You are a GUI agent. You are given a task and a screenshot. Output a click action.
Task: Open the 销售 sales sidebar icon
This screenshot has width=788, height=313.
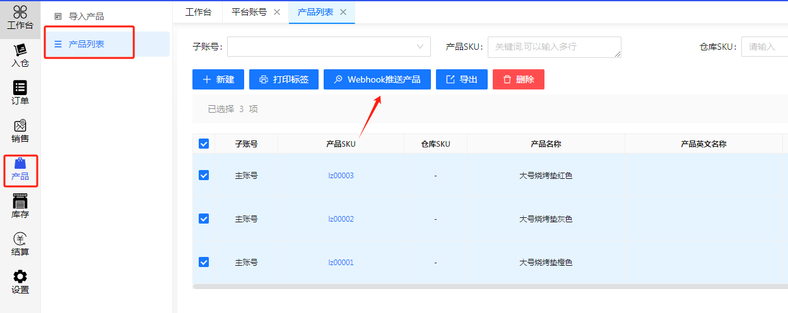tap(20, 131)
